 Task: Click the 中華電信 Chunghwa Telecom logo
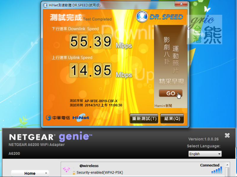tap(58, 118)
